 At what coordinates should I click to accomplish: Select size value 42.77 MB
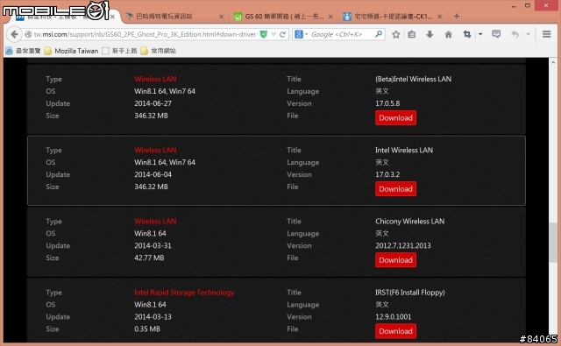149,258
